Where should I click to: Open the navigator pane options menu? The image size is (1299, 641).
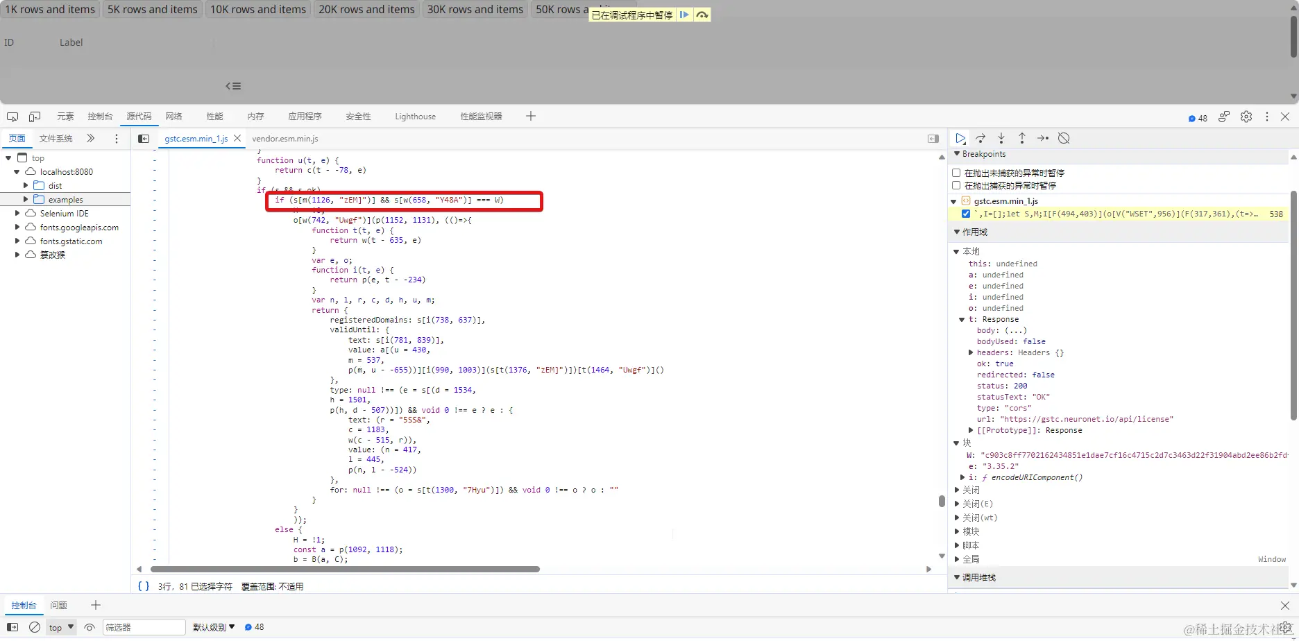click(117, 139)
